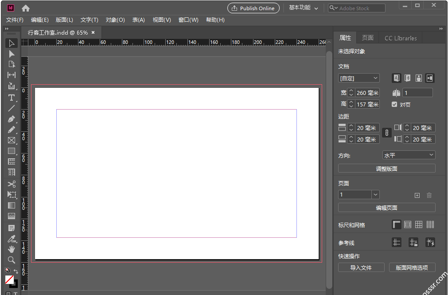Viewport: 448px width, 295px height.
Task: Select the Content Collector tool
Action: pos(12,86)
